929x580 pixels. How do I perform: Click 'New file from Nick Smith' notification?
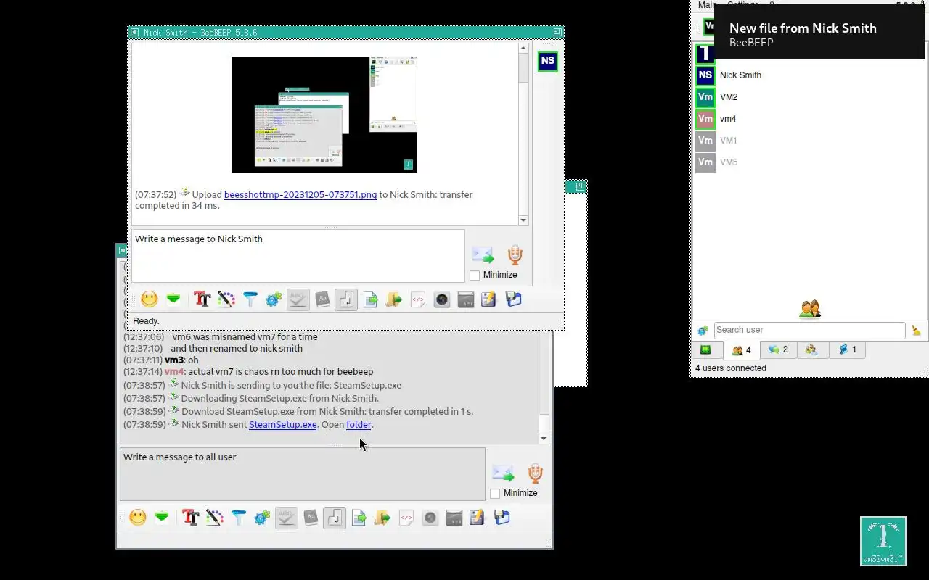pyautogui.click(x=819, y=32)
